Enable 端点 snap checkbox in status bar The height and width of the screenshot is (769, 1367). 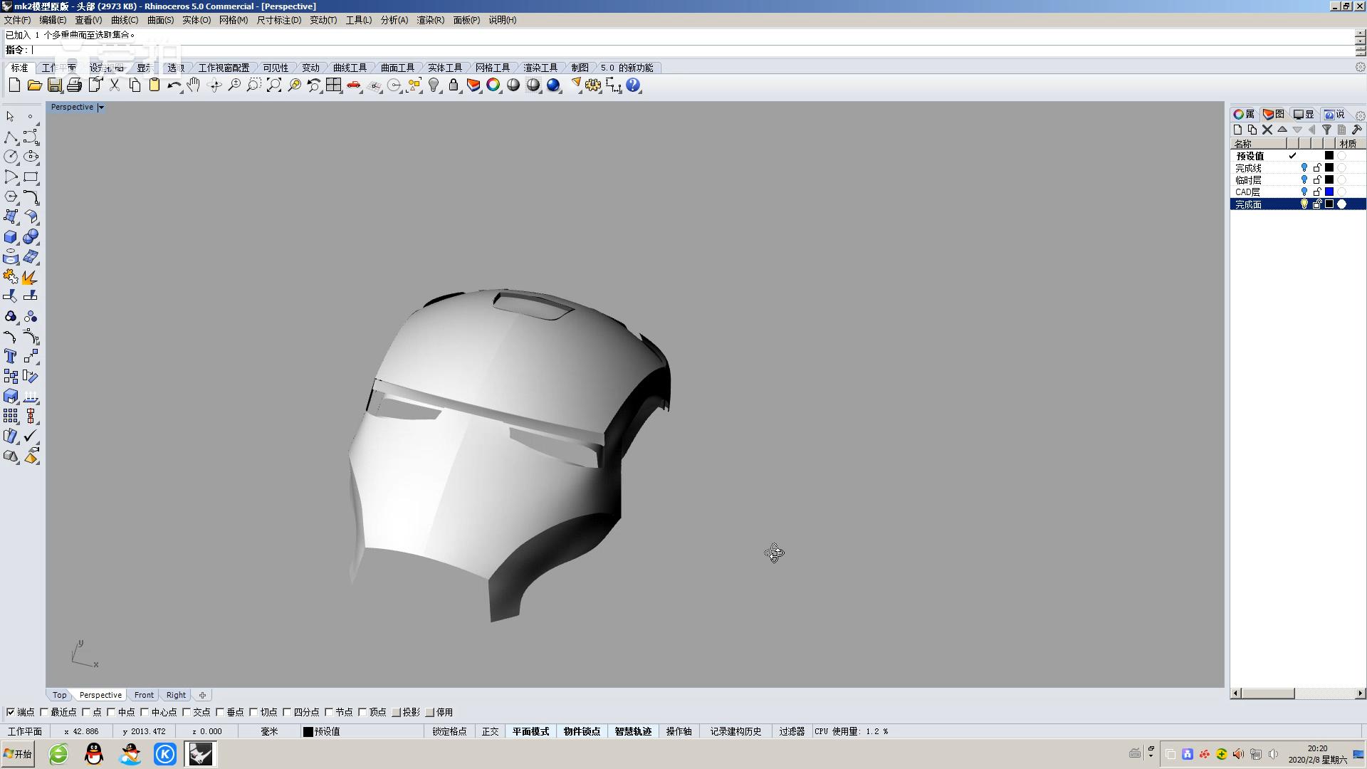[x=11, y=712]
